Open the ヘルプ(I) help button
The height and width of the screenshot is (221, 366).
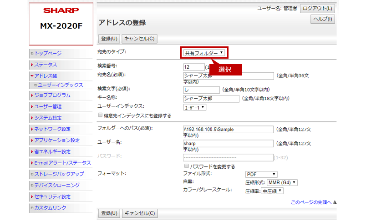tap(323, 19)
